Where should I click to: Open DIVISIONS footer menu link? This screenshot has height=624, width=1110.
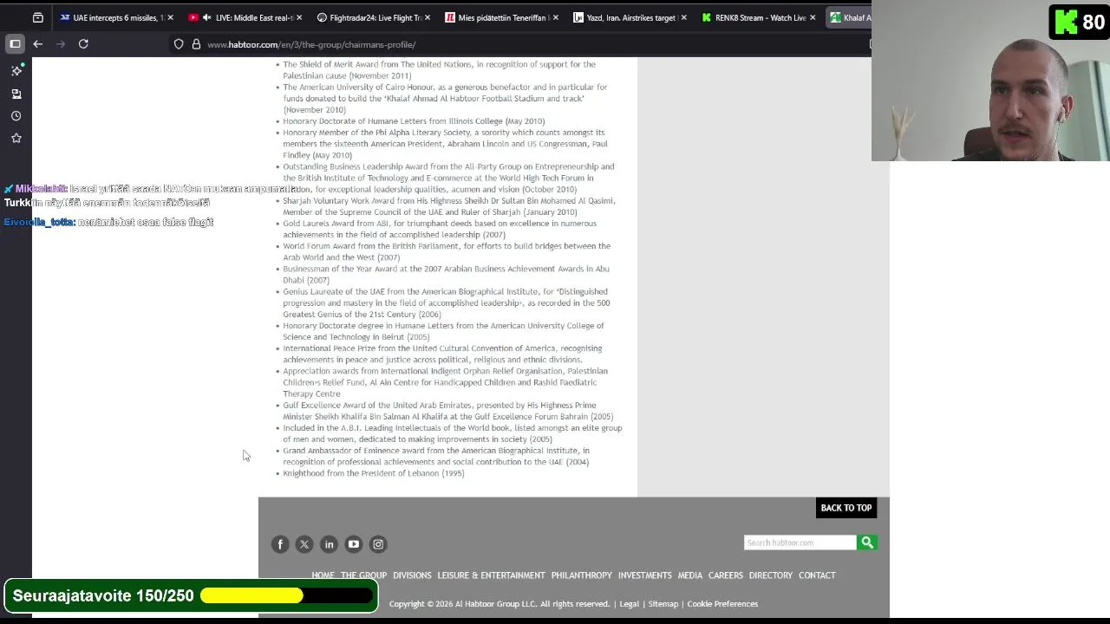[412, 575]
